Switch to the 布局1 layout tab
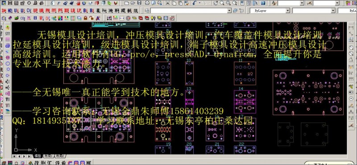This screenshot has height=165, width=357. (x=49, y=156)
